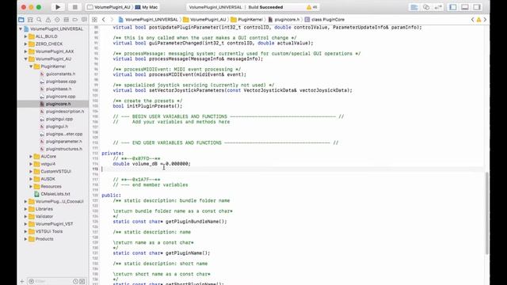
Task: Open the Debug navigator icon
Action: (x=67, y=20)
